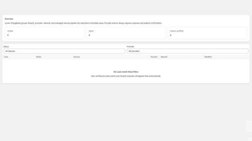Open the All providers dropdown
This screenshot has width=252, height=141.
click(187, 51)
